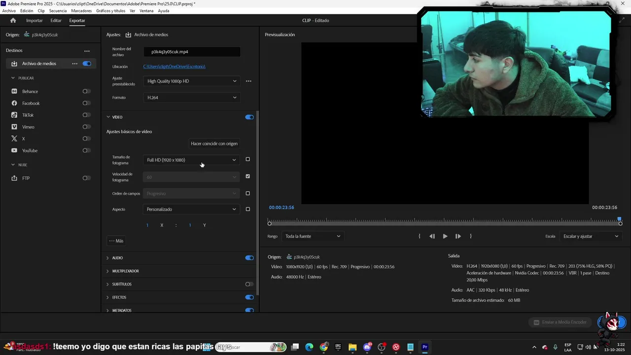
Task: Click the microphone icon in system tray
Action: click(x=556, y=347)
